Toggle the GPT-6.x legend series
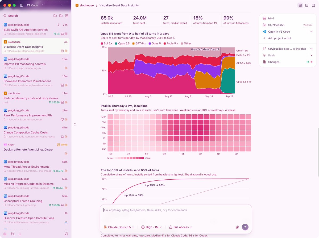This screenshot has width=319, height=238. pos(139,44)
